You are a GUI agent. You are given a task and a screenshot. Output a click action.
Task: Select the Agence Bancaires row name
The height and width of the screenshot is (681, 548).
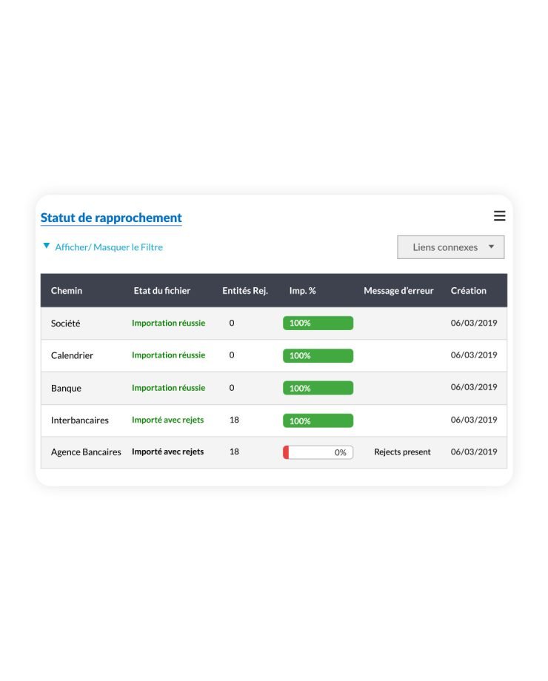(x=86, y=452)
